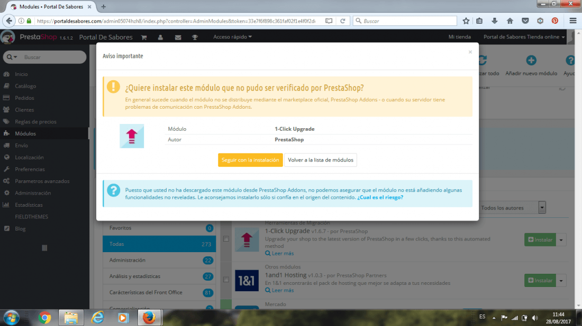Open Leer más under 1-Click Upgrade

[279, 254]
